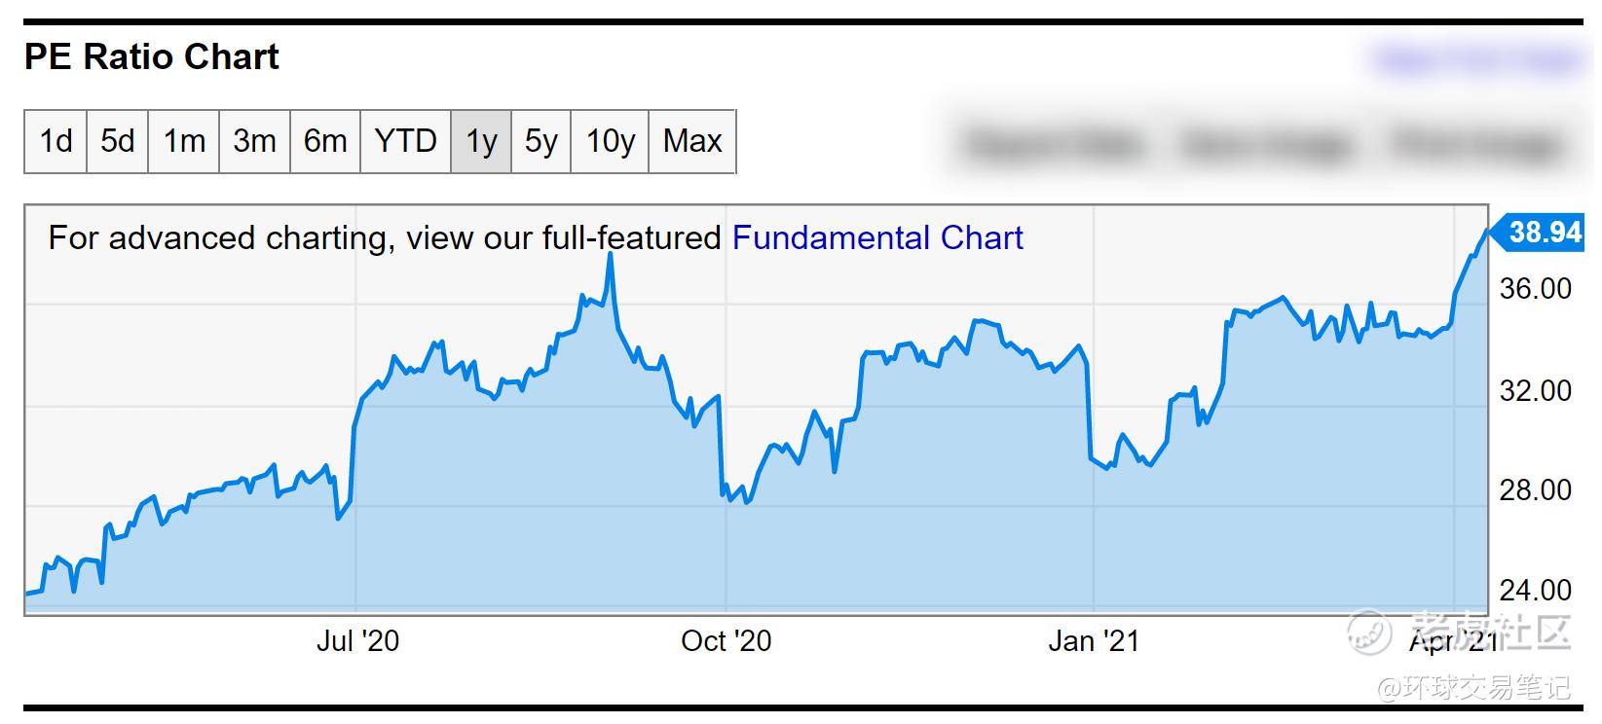Click the 38.94 current value flag
The height and width of the screenshot is (724, 1602).
(1544, 233)
